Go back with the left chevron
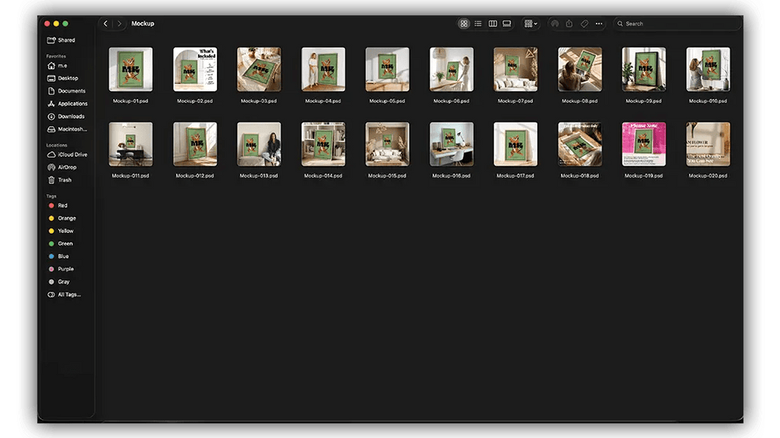Screen dimensions: 780x438 [105, 23]
